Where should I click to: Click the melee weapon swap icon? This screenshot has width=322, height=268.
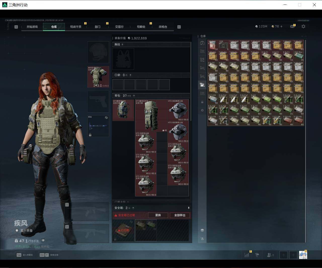coord(106,118)
